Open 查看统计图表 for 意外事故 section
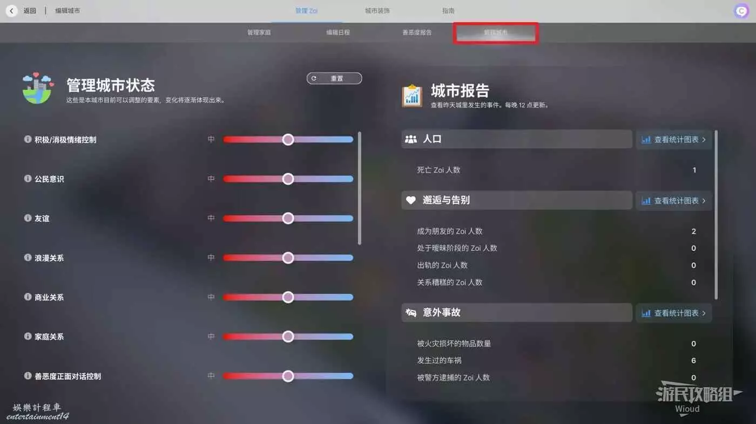Screen dimensions: 756x424 [673, 313]
